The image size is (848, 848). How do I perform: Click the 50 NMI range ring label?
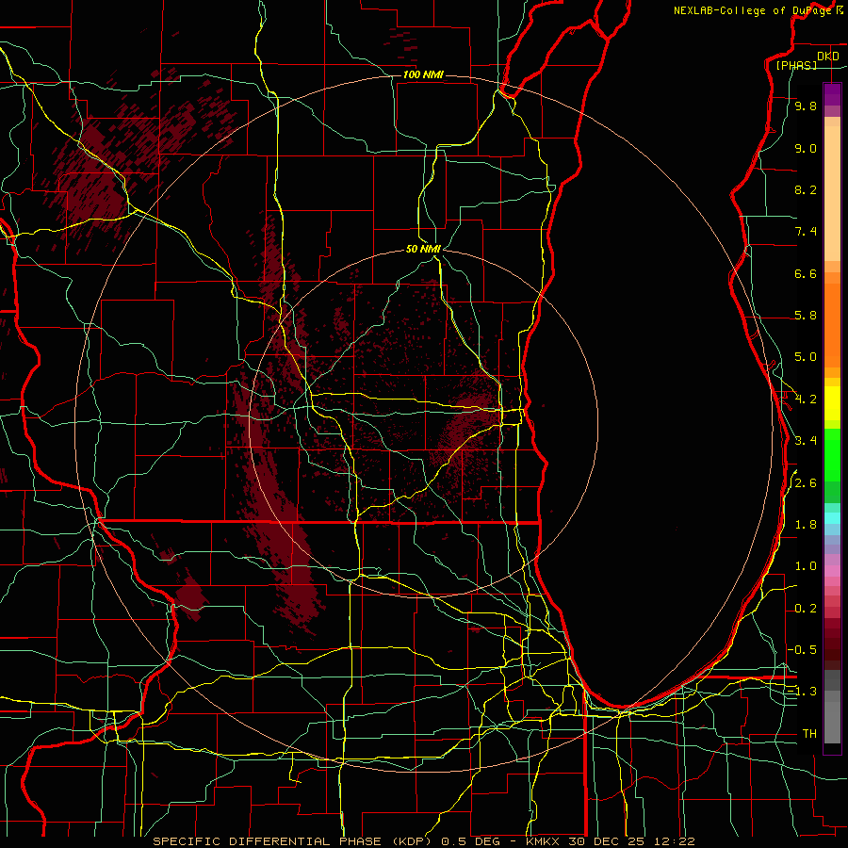point(423,249)
